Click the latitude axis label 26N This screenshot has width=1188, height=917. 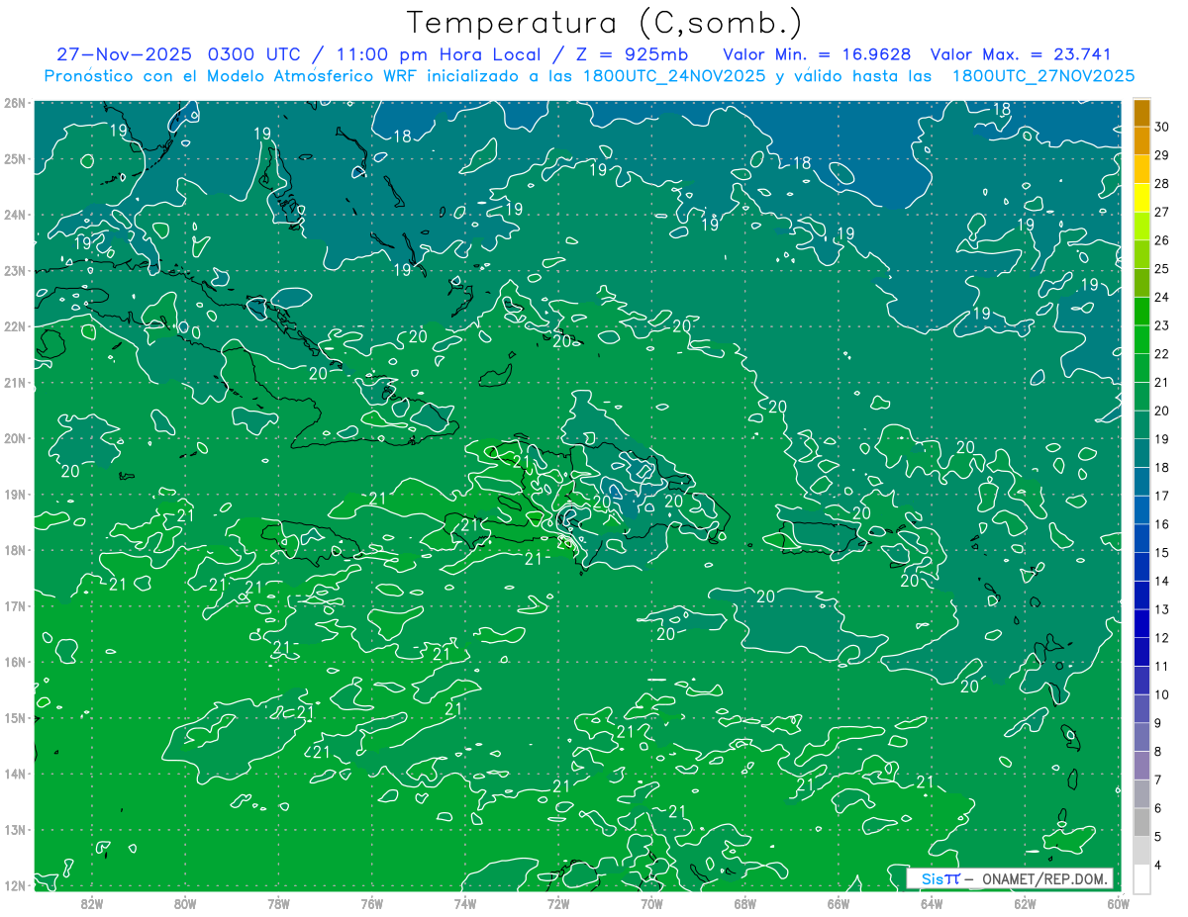[15, 103]
